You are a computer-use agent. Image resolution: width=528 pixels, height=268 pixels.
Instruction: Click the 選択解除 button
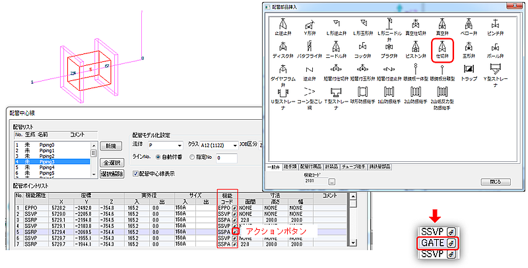coord(112,174)
